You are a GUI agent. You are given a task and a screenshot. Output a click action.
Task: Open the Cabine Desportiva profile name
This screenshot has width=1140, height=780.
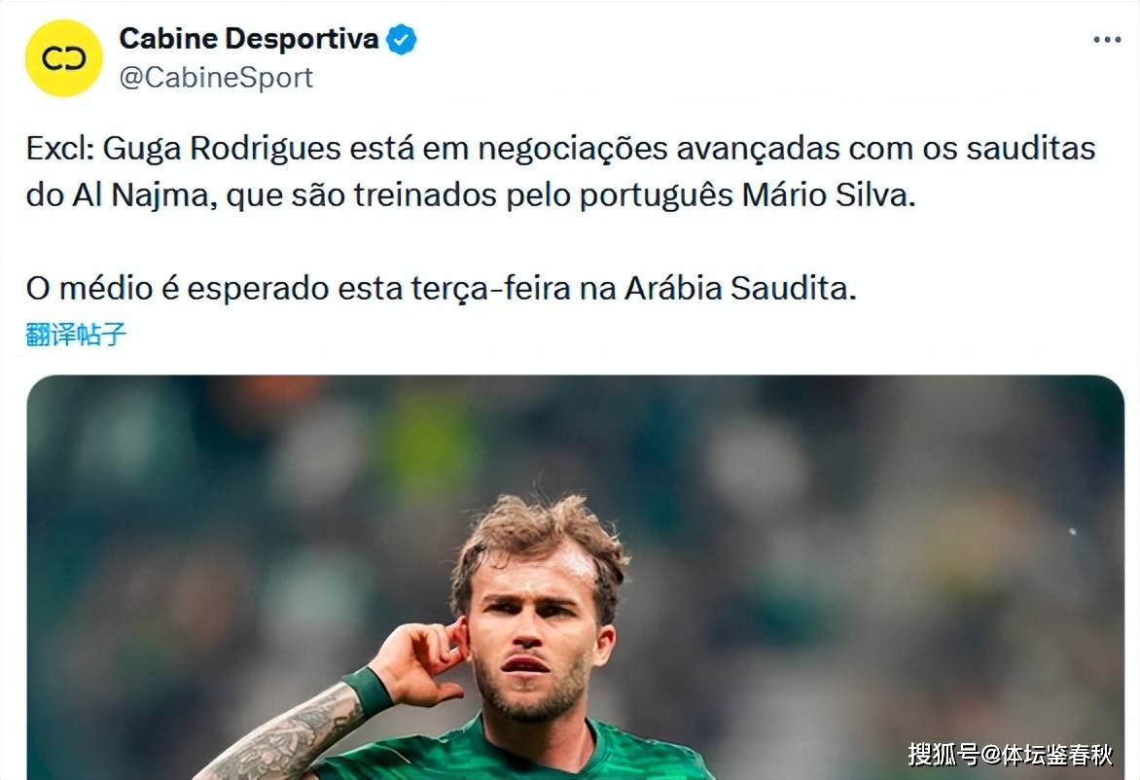tap(249, 39)
